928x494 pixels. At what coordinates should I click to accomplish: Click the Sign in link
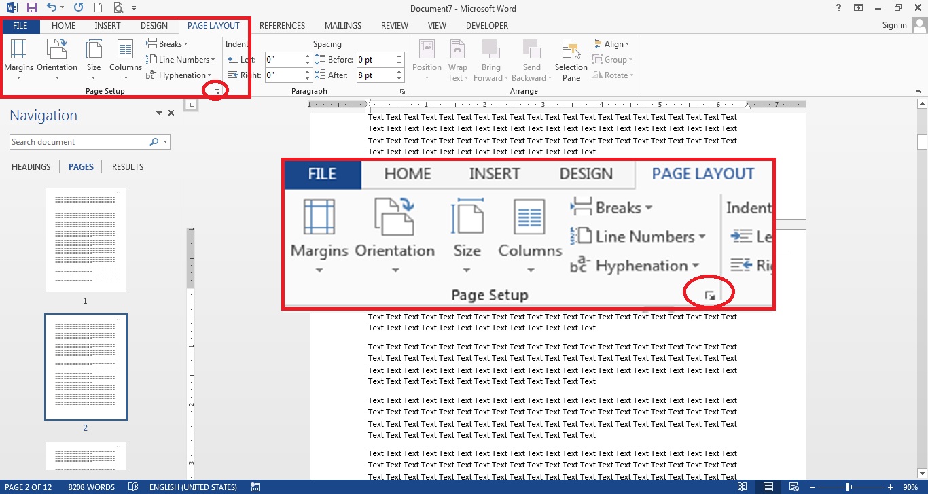[x=893, y=24]
